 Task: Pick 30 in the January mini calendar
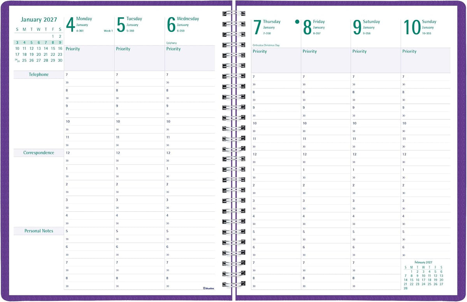coord(60,60)
